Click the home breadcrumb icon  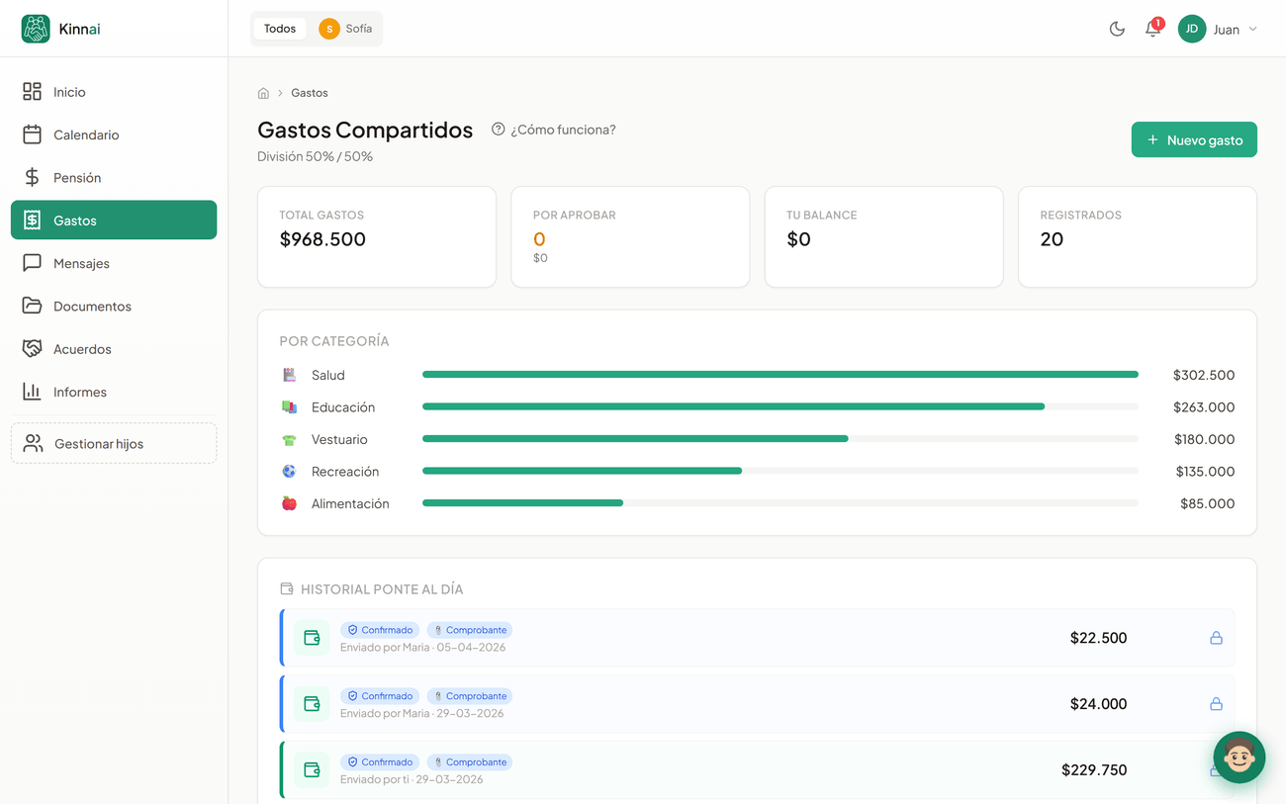tap(263, 93)
